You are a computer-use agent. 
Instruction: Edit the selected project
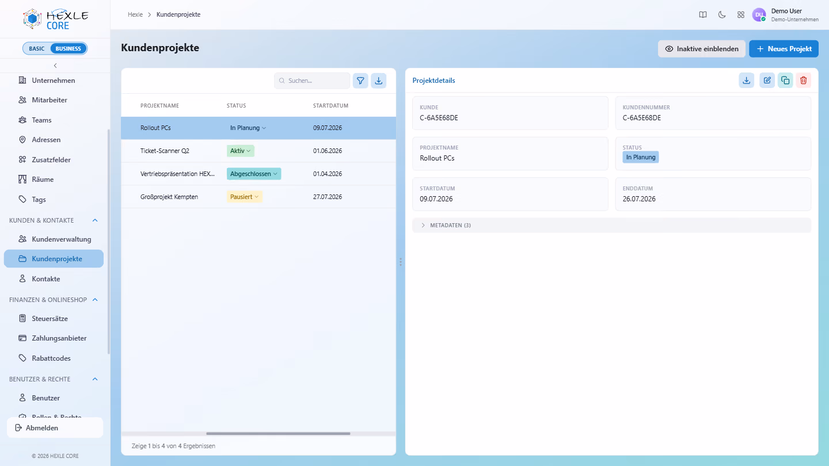(767, 81)
